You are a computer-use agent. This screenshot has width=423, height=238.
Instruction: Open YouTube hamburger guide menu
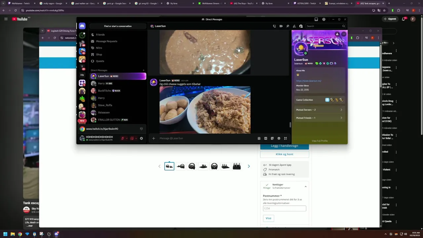point(6,19)
